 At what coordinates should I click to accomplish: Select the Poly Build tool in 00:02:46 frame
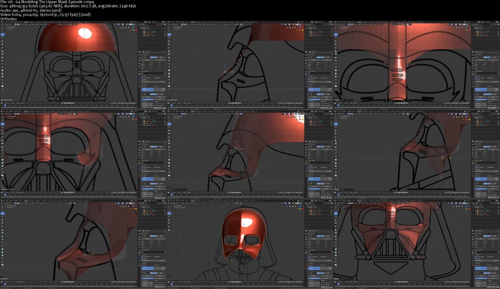pos(3,70)
